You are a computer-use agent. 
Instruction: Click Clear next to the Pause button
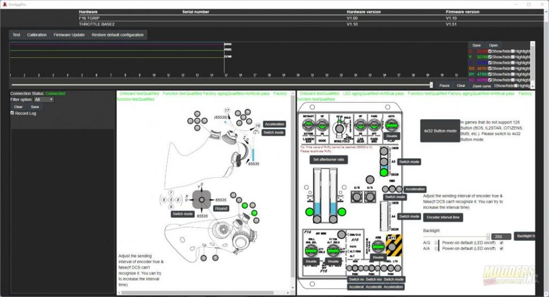click(461, 86)
